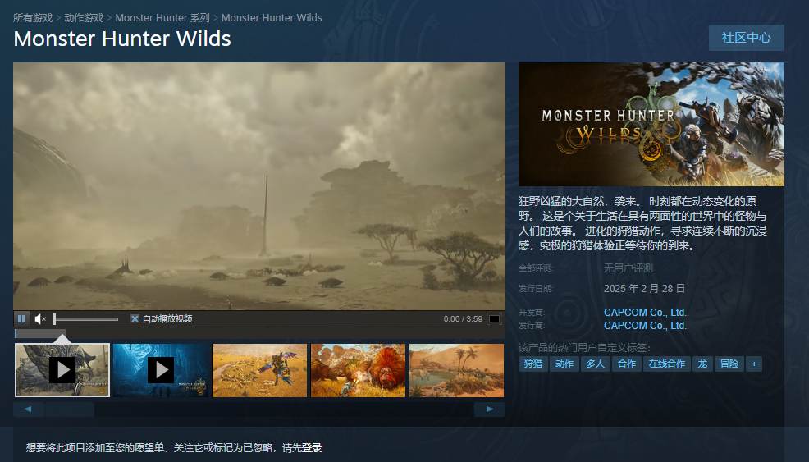Pause the trailer video
The height and width of the screenshot is (462, 809).
pyautogui.click(x=21, y=319)
